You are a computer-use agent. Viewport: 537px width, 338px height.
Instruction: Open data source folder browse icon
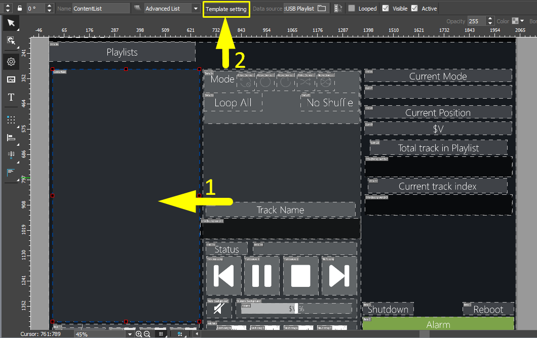322,9
